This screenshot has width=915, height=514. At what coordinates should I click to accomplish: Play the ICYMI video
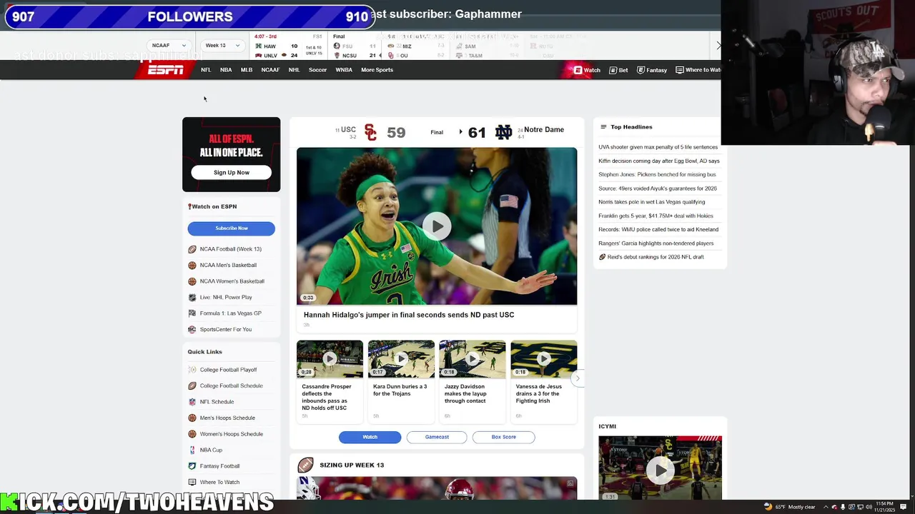coord(660,469)
